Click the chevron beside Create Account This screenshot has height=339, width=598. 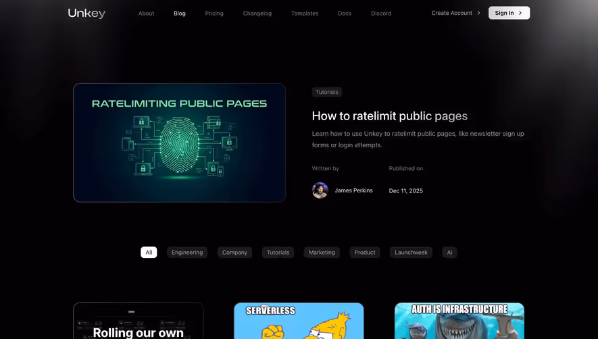[x=478, y=13]
